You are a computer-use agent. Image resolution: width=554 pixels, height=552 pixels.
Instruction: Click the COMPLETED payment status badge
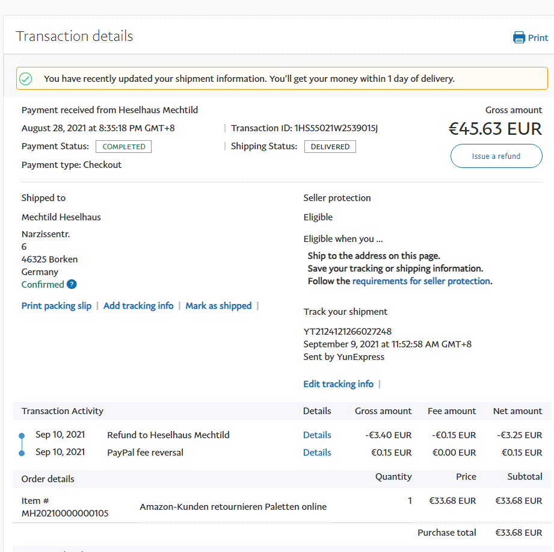[124, 146]
